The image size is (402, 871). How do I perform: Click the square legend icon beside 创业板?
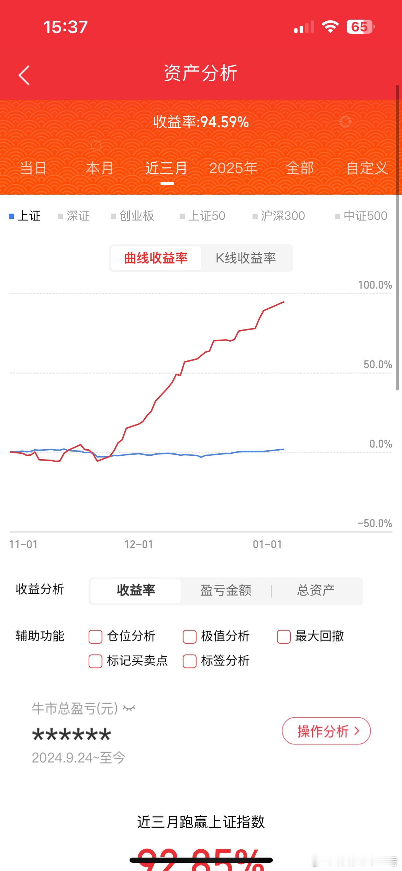tap(113, 216)
